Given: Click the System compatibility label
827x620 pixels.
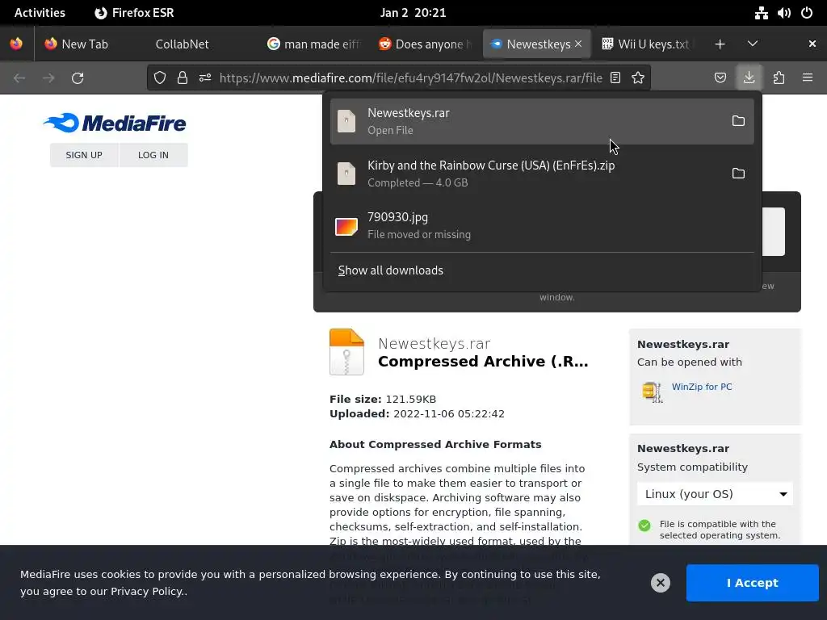Looking at the screenshot, I should coord(692,467).
